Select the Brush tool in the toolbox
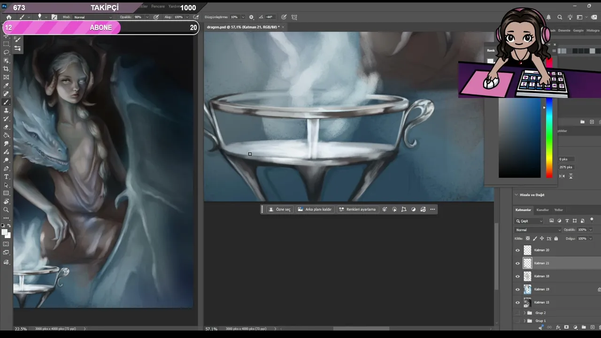601x338 pixels. [x=6, y=102]
